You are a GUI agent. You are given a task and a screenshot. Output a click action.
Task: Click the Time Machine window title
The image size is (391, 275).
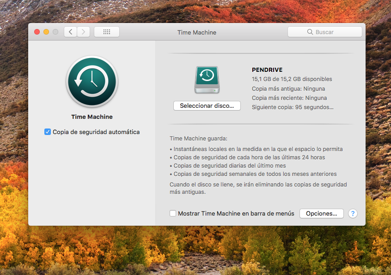[196, 32]
